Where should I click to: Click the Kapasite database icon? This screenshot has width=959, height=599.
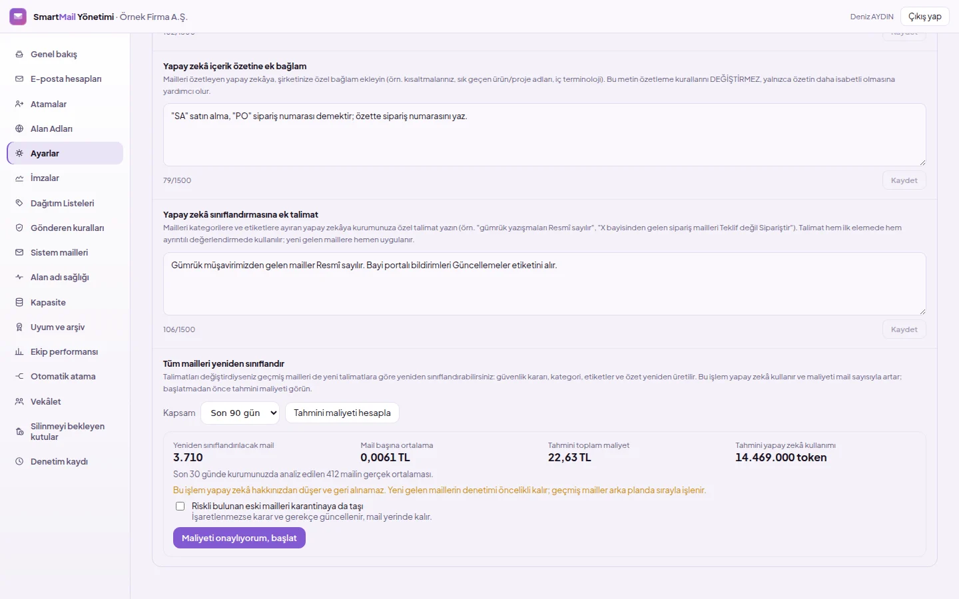tap(19, 303)
